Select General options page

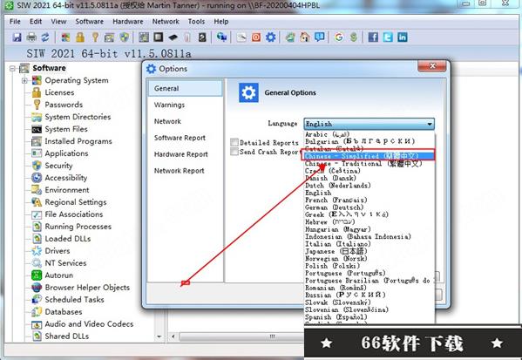[186, 88]
